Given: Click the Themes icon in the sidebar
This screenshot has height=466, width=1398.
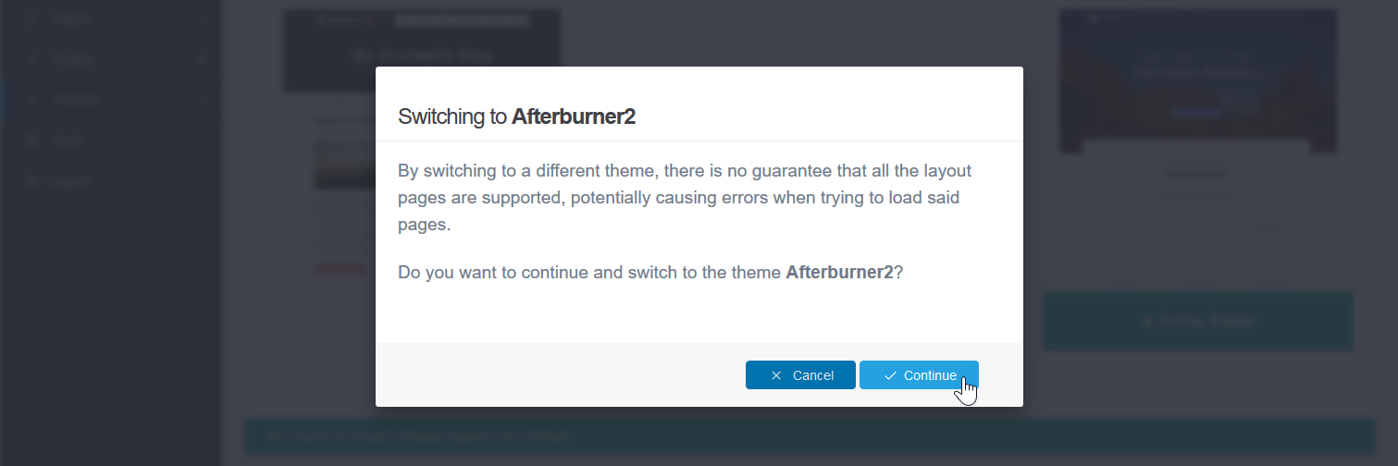Looking at the screenshot, I should (x=32, y=100).
